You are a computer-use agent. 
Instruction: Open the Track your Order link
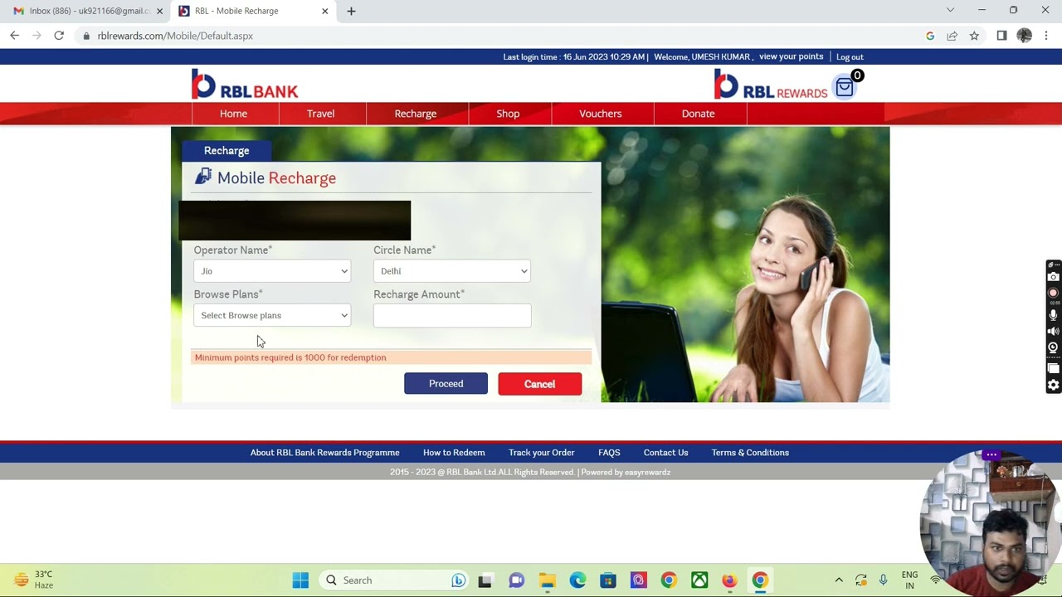pos(542,453)
